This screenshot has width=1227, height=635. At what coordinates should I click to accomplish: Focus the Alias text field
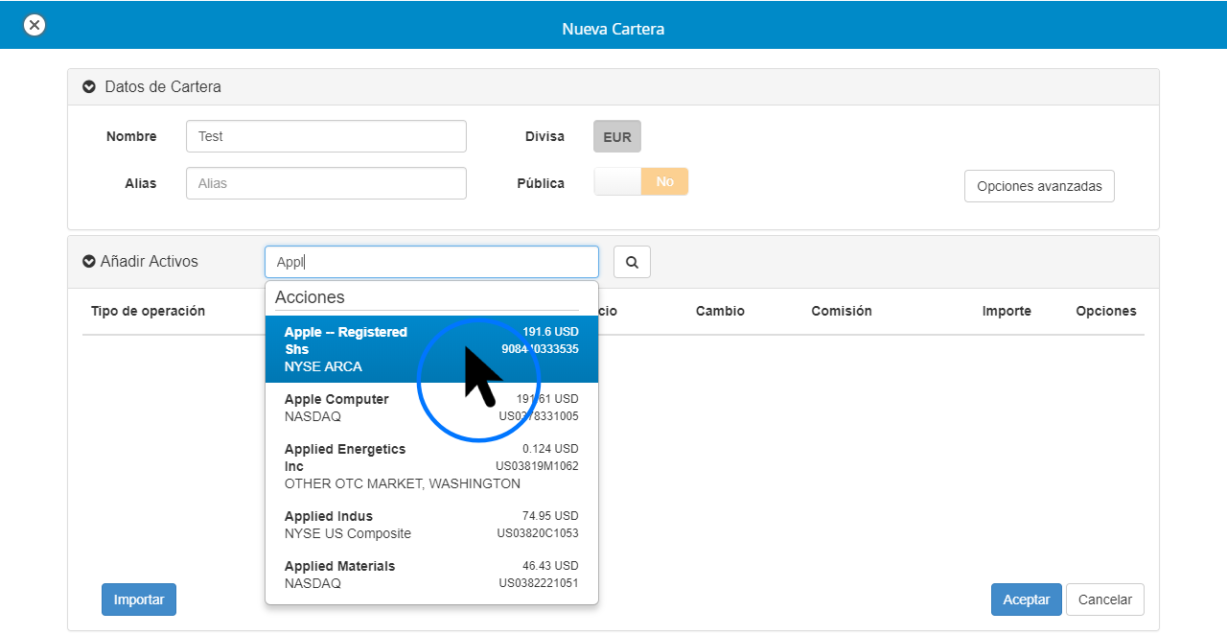326,183
